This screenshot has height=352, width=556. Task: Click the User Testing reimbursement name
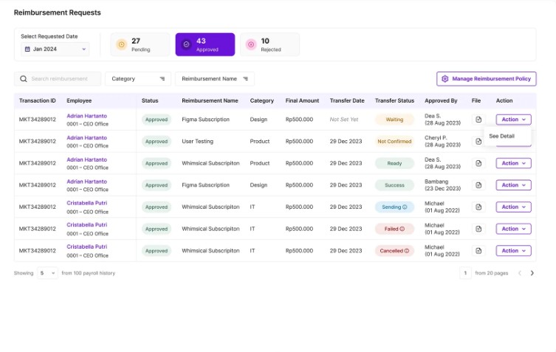[197, 142]
